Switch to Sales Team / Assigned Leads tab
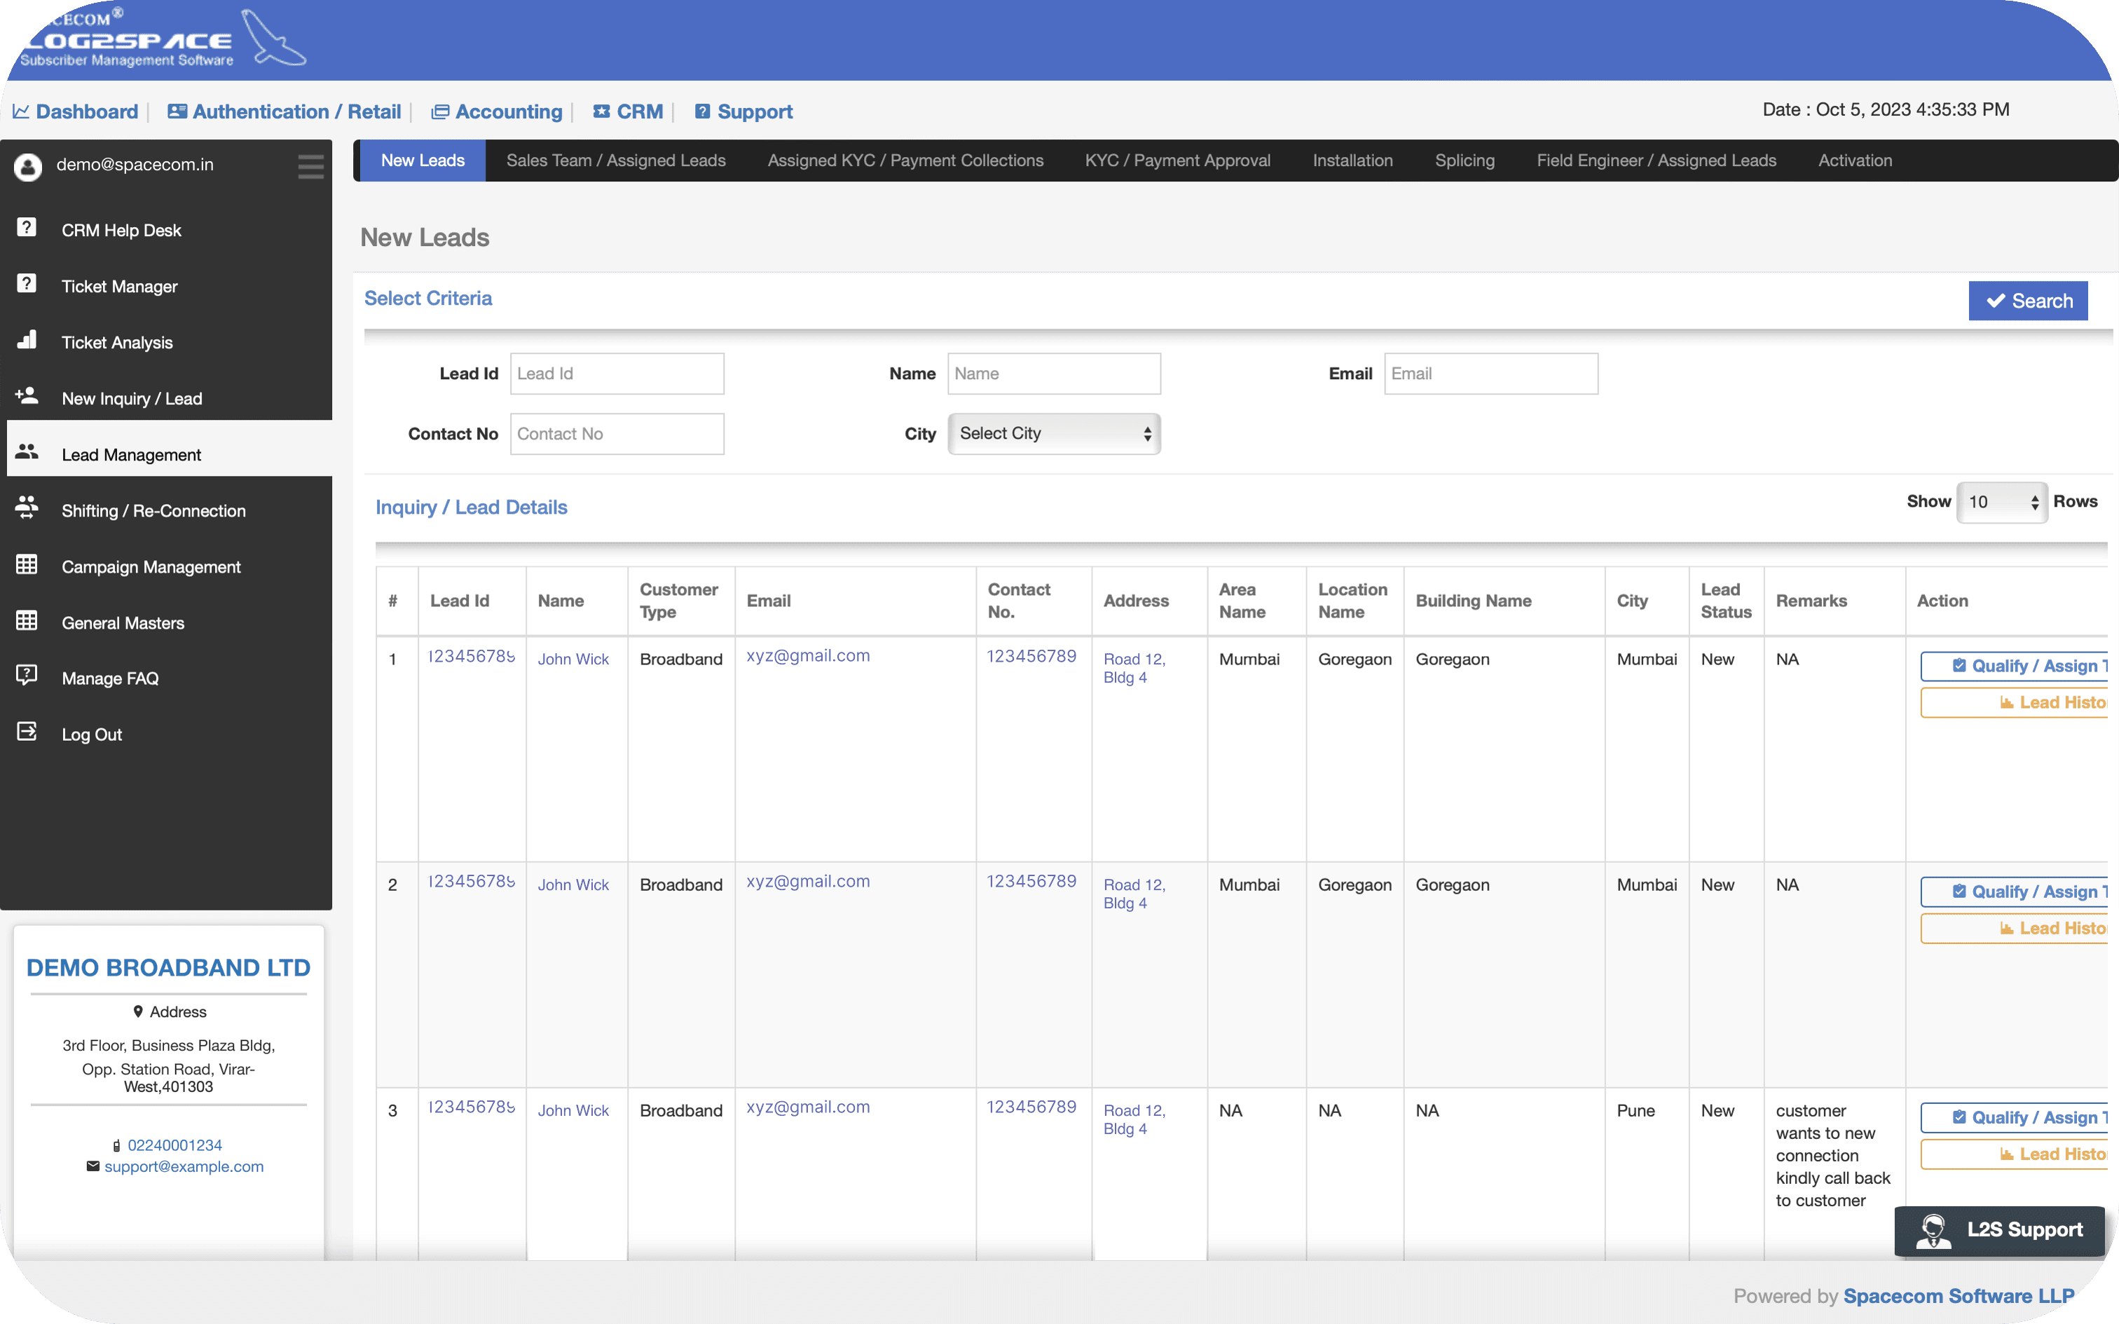2119x1324 pixels. (615, 161)
